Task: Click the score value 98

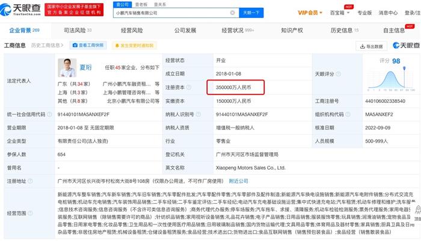Action: (x=396, y=61)
